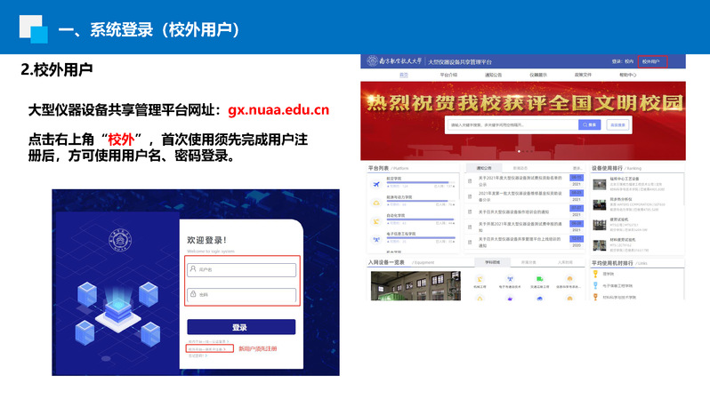The image size is (710, 399).
Task: Open the 平台介绍 menu item
Action: [448, 76]
